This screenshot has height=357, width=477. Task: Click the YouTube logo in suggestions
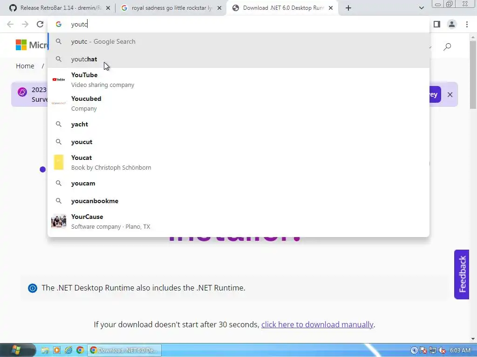pos(58,79)
